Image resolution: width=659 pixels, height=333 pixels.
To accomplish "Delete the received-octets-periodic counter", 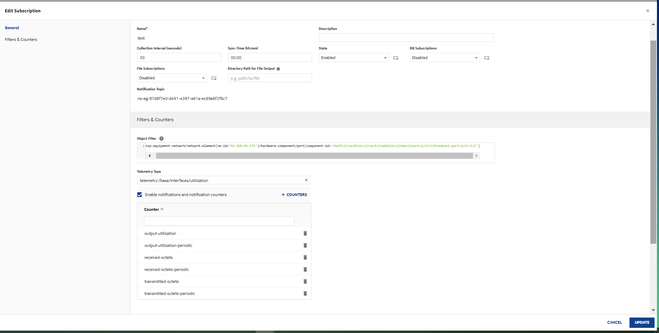I will point(305,269).
